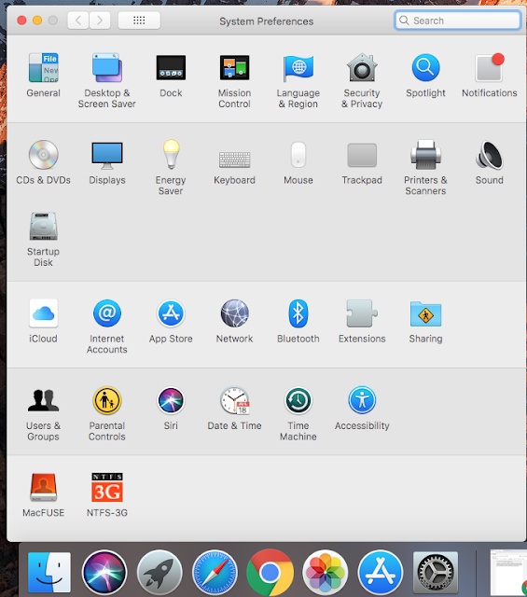Click the back navigation arrow button
The height and width of the screenshot is (597, 527).
pos(78,21)
